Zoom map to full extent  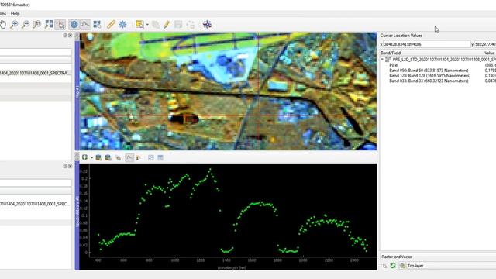tap(49, 24)
